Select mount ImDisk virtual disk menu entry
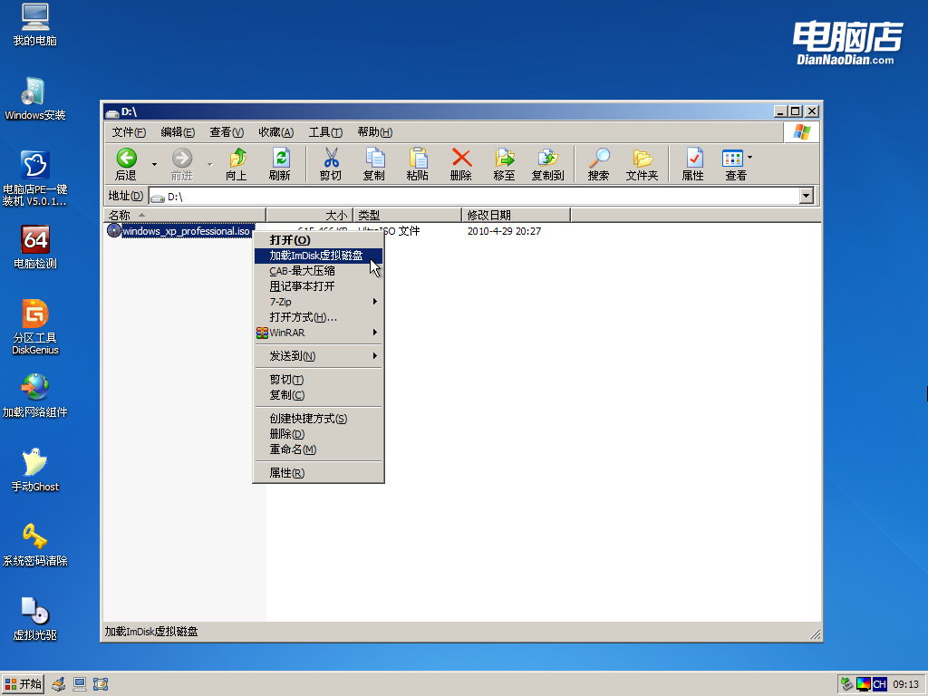 tap(316, 256)
